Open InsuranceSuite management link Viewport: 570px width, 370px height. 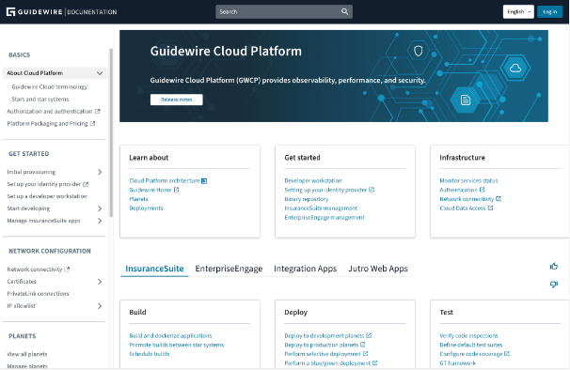(x=321, y=208)
